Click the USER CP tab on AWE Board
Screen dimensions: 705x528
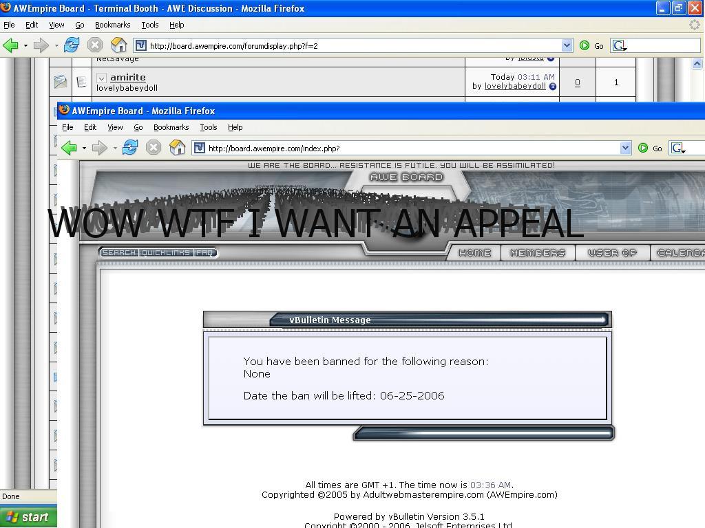point(612,253)
